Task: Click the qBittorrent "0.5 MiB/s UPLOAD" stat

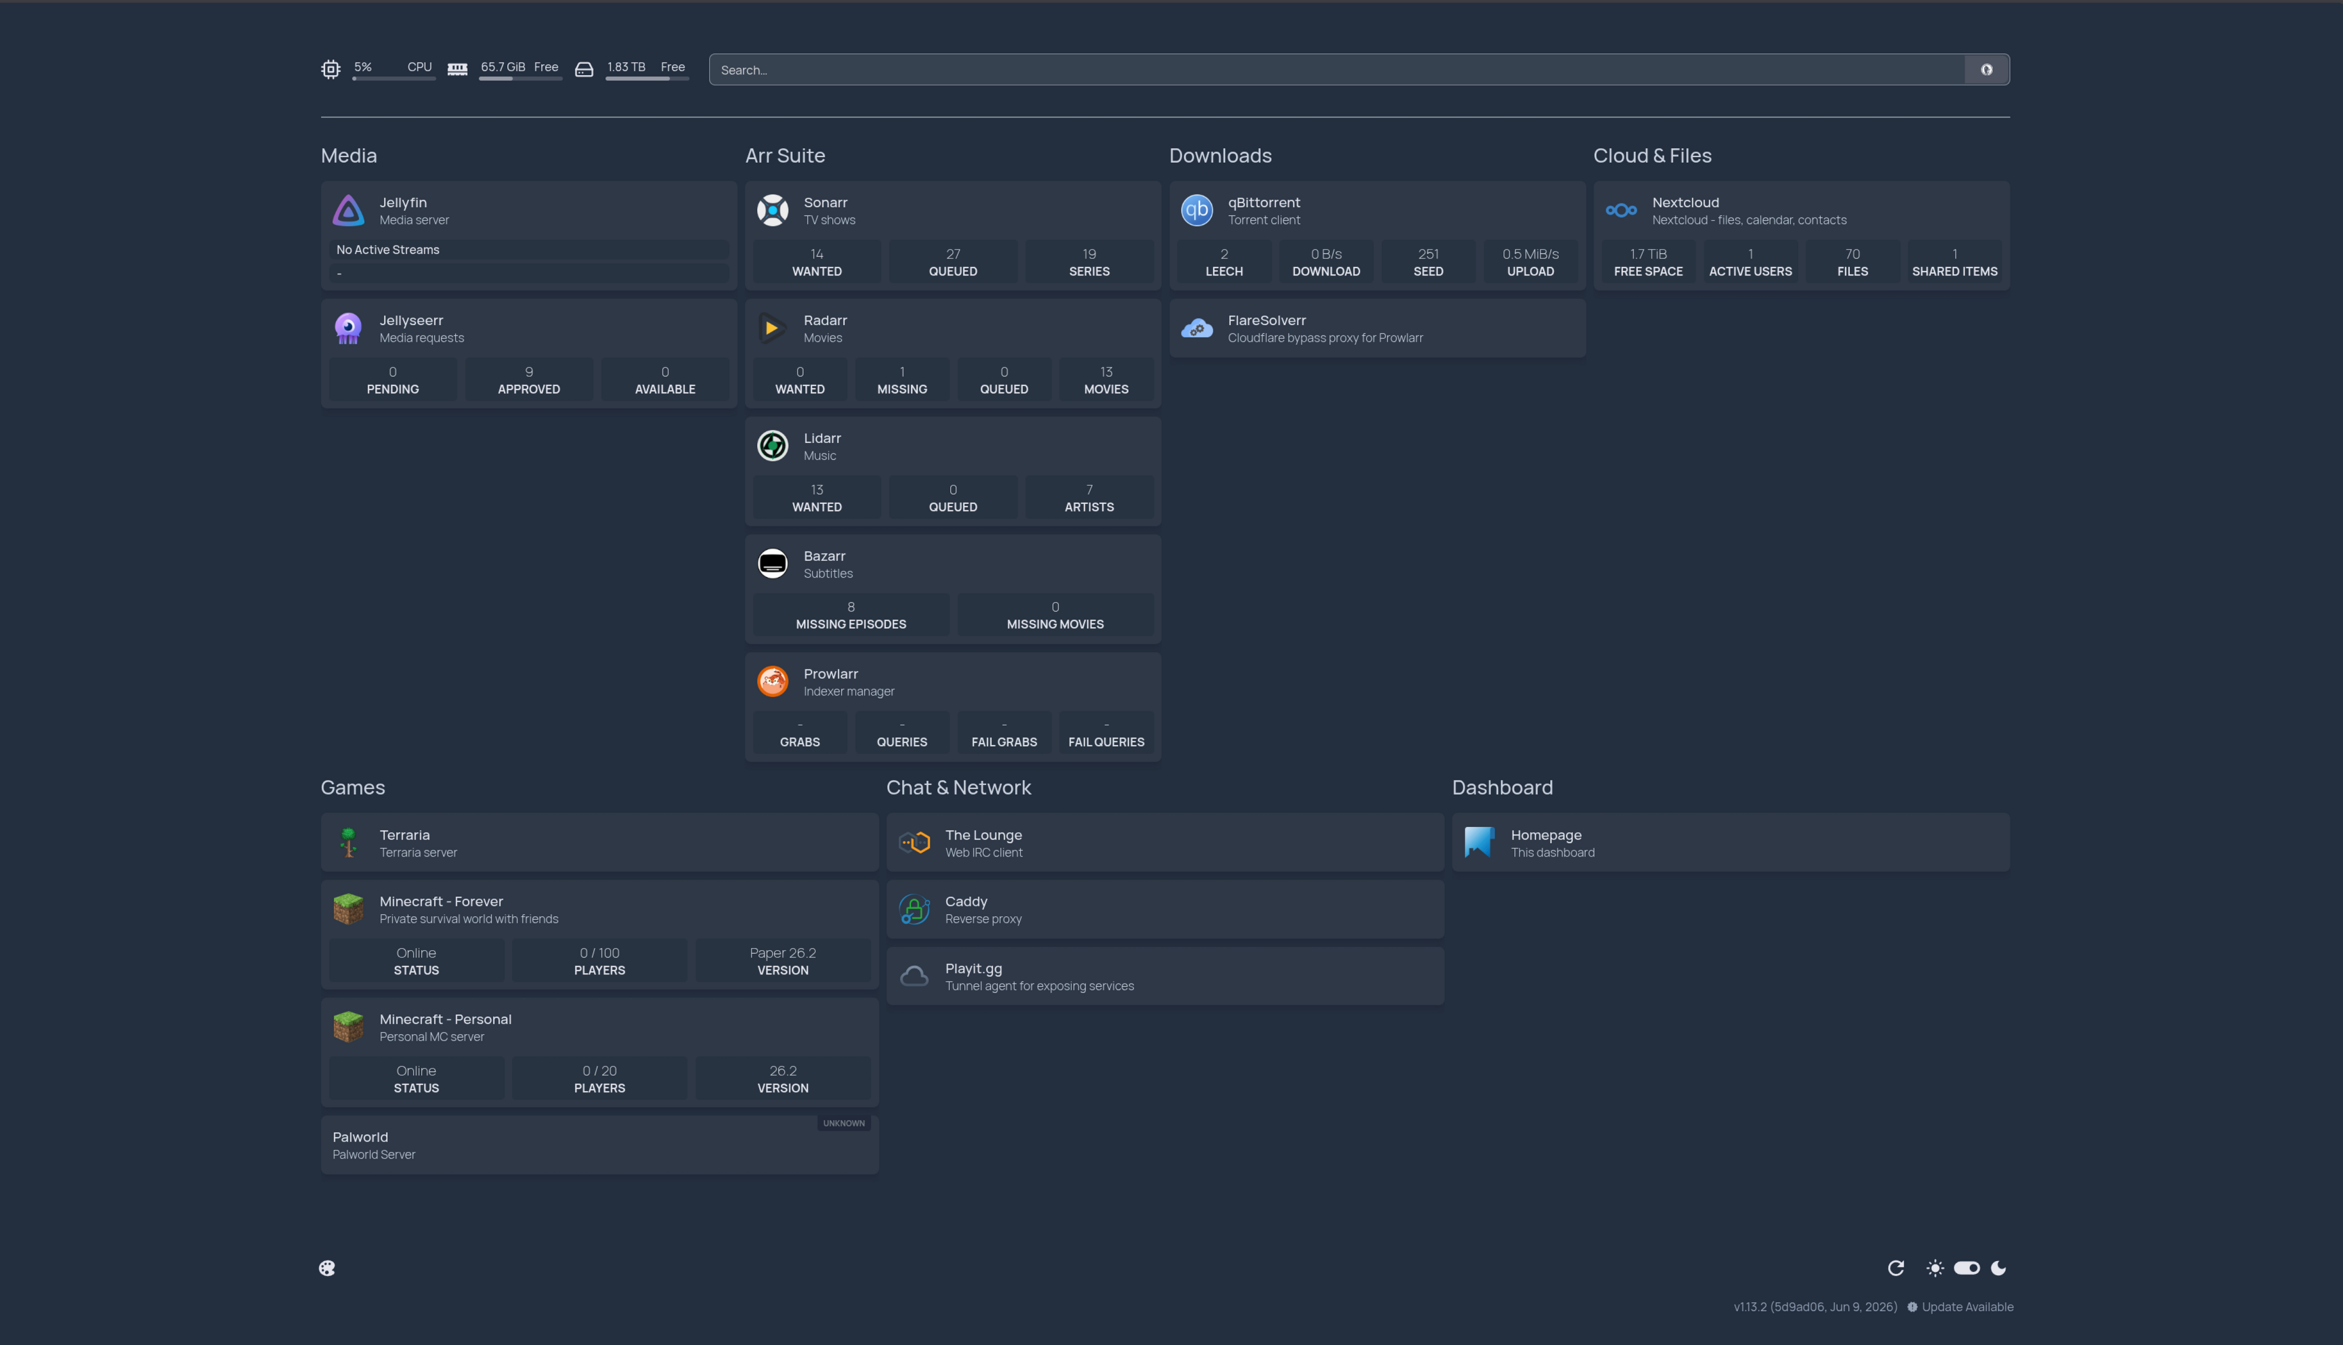Action: (1530, 262)
